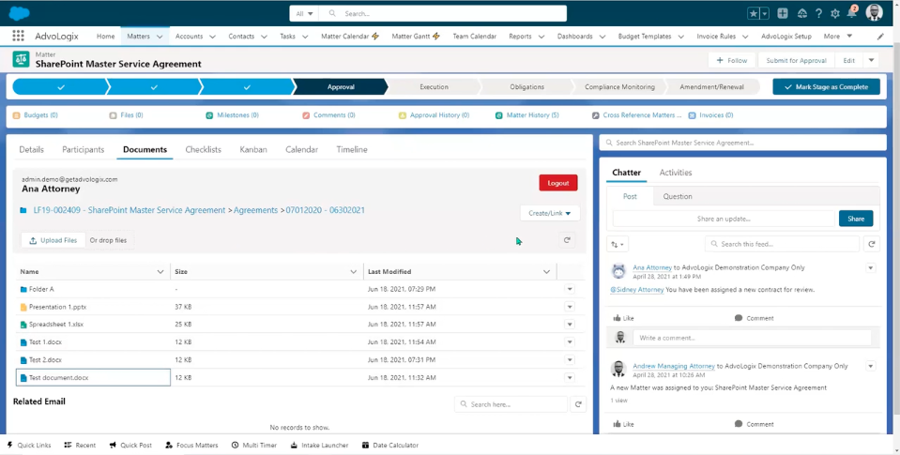Screen dimensions: 900x455
Task: Click Mark Stage as Complete
Action: [826, 86]
